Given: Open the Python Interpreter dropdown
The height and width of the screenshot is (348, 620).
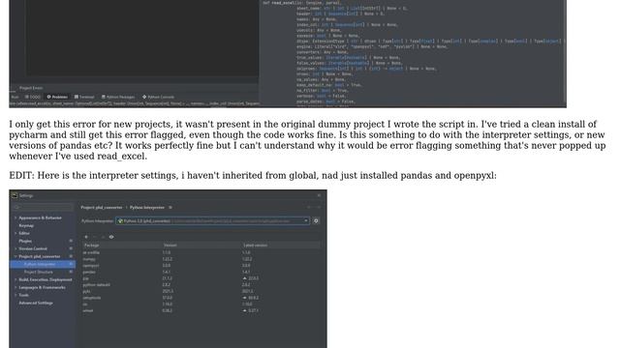Looking at the screenshot, I should 213,221.
